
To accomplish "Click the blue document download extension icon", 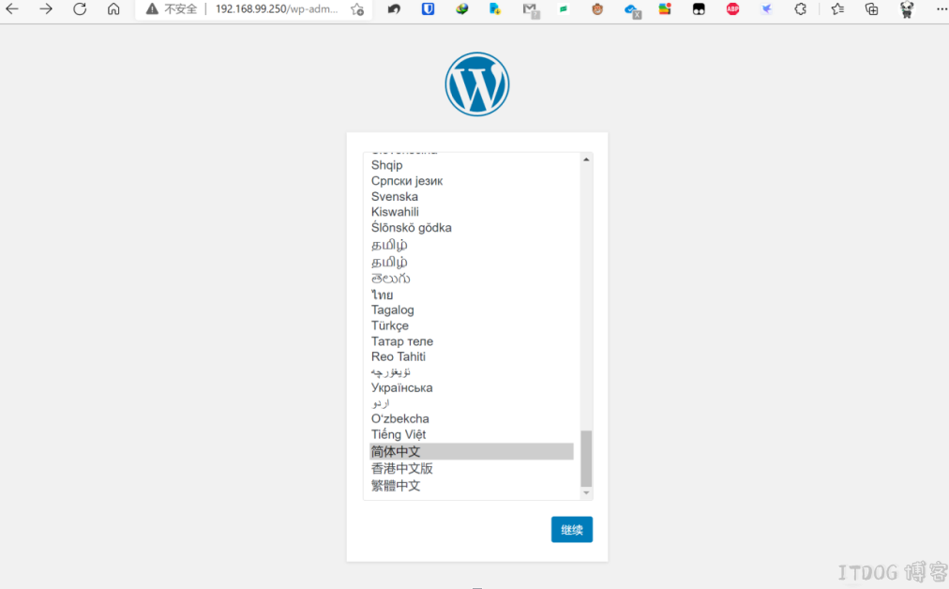I will [x=496, y=9].
